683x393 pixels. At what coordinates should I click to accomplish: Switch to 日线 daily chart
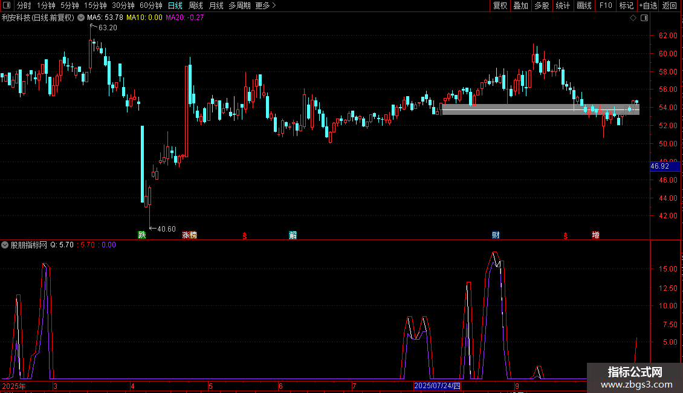(175, 5)
